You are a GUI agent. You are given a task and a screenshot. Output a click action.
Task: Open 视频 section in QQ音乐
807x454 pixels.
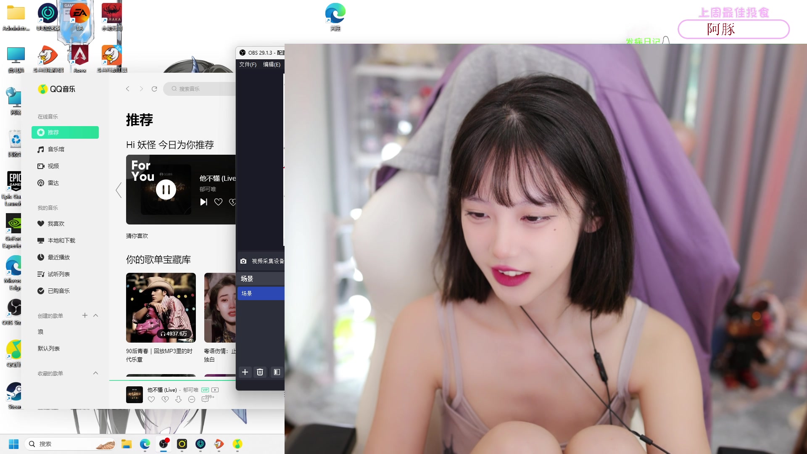[x=48, y=166]
